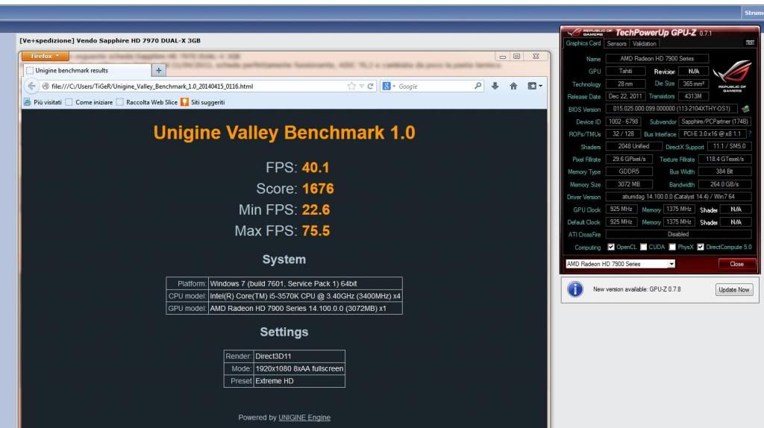Toggle the OpenCL checkbox

(x=611, y=247)
